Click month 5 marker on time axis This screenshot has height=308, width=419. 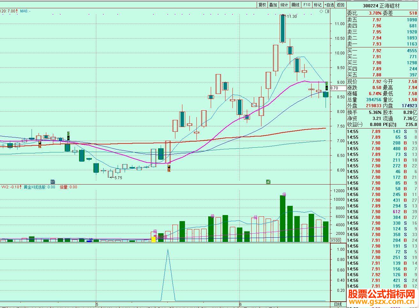click(x=97, y=304)
